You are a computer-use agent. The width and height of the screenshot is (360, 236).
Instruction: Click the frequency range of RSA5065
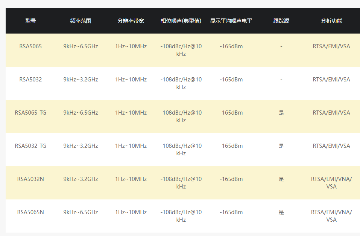81,46
